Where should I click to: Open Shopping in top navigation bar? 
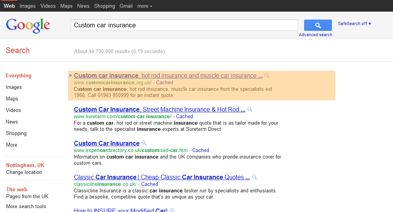coord(105,6)
